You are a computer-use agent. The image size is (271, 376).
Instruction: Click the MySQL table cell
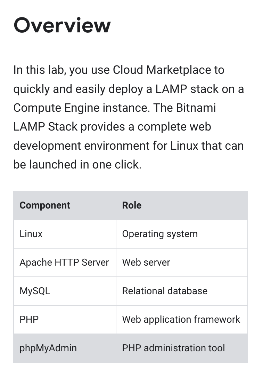click(x=65, y=291)
